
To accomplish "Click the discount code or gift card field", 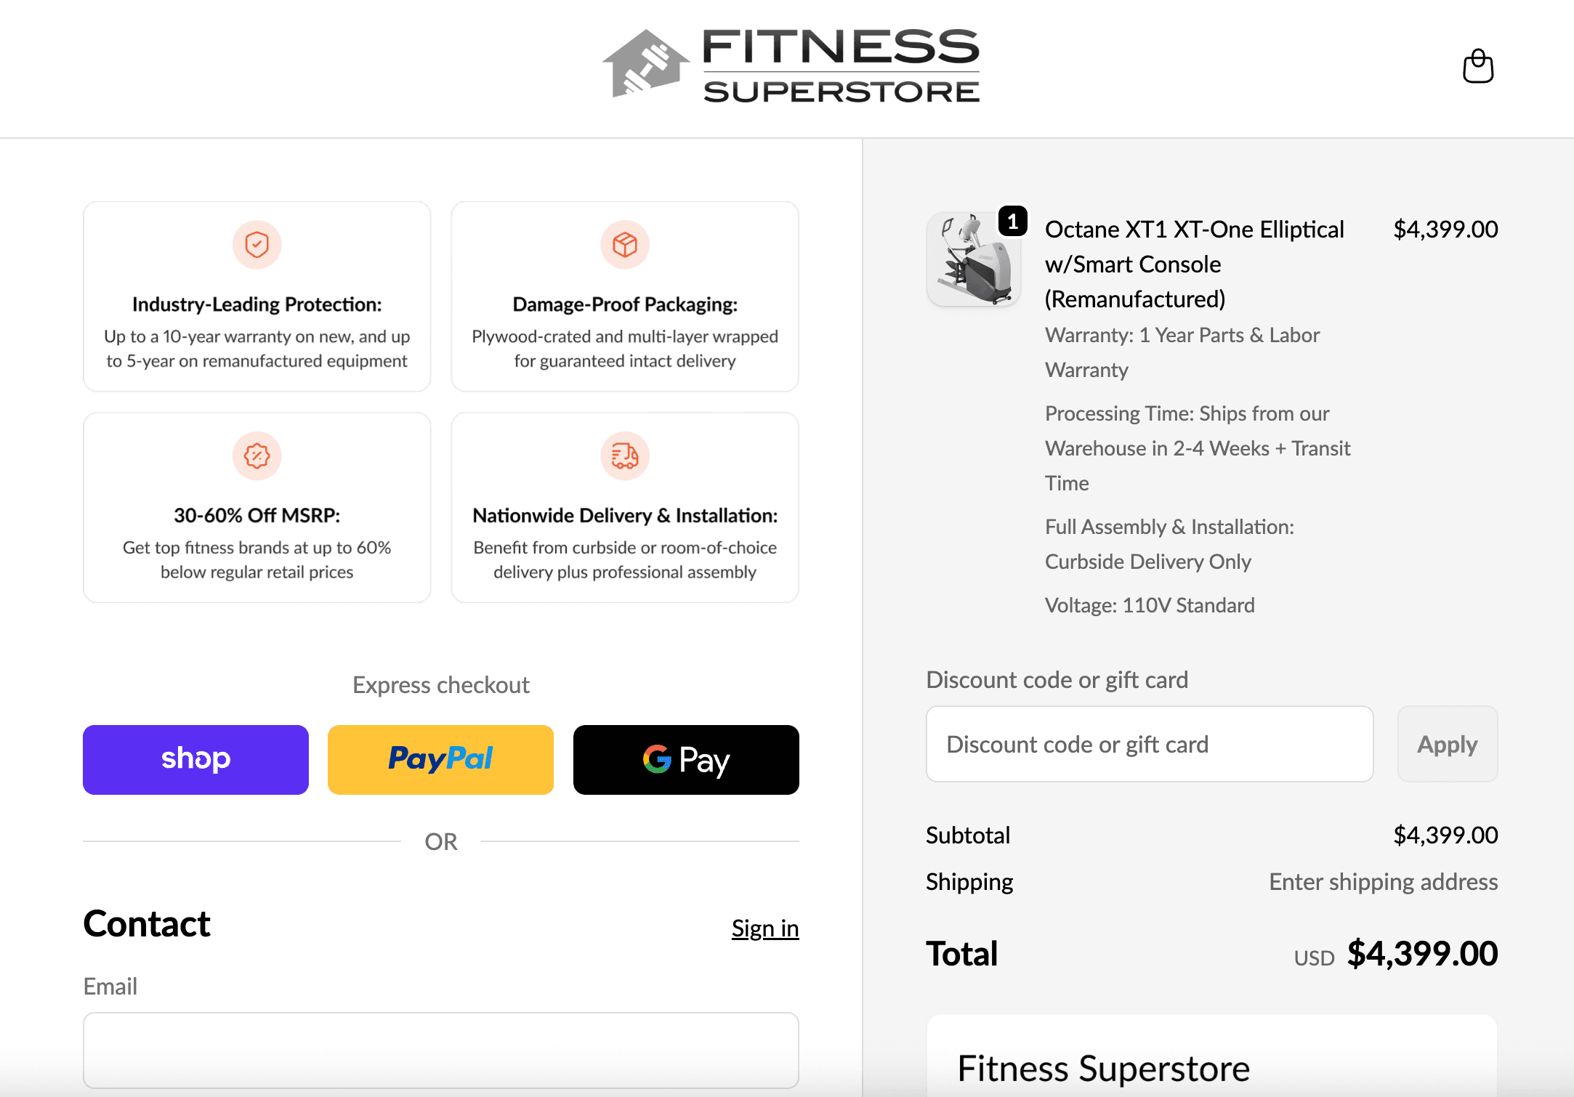I will click(1149, 744).
